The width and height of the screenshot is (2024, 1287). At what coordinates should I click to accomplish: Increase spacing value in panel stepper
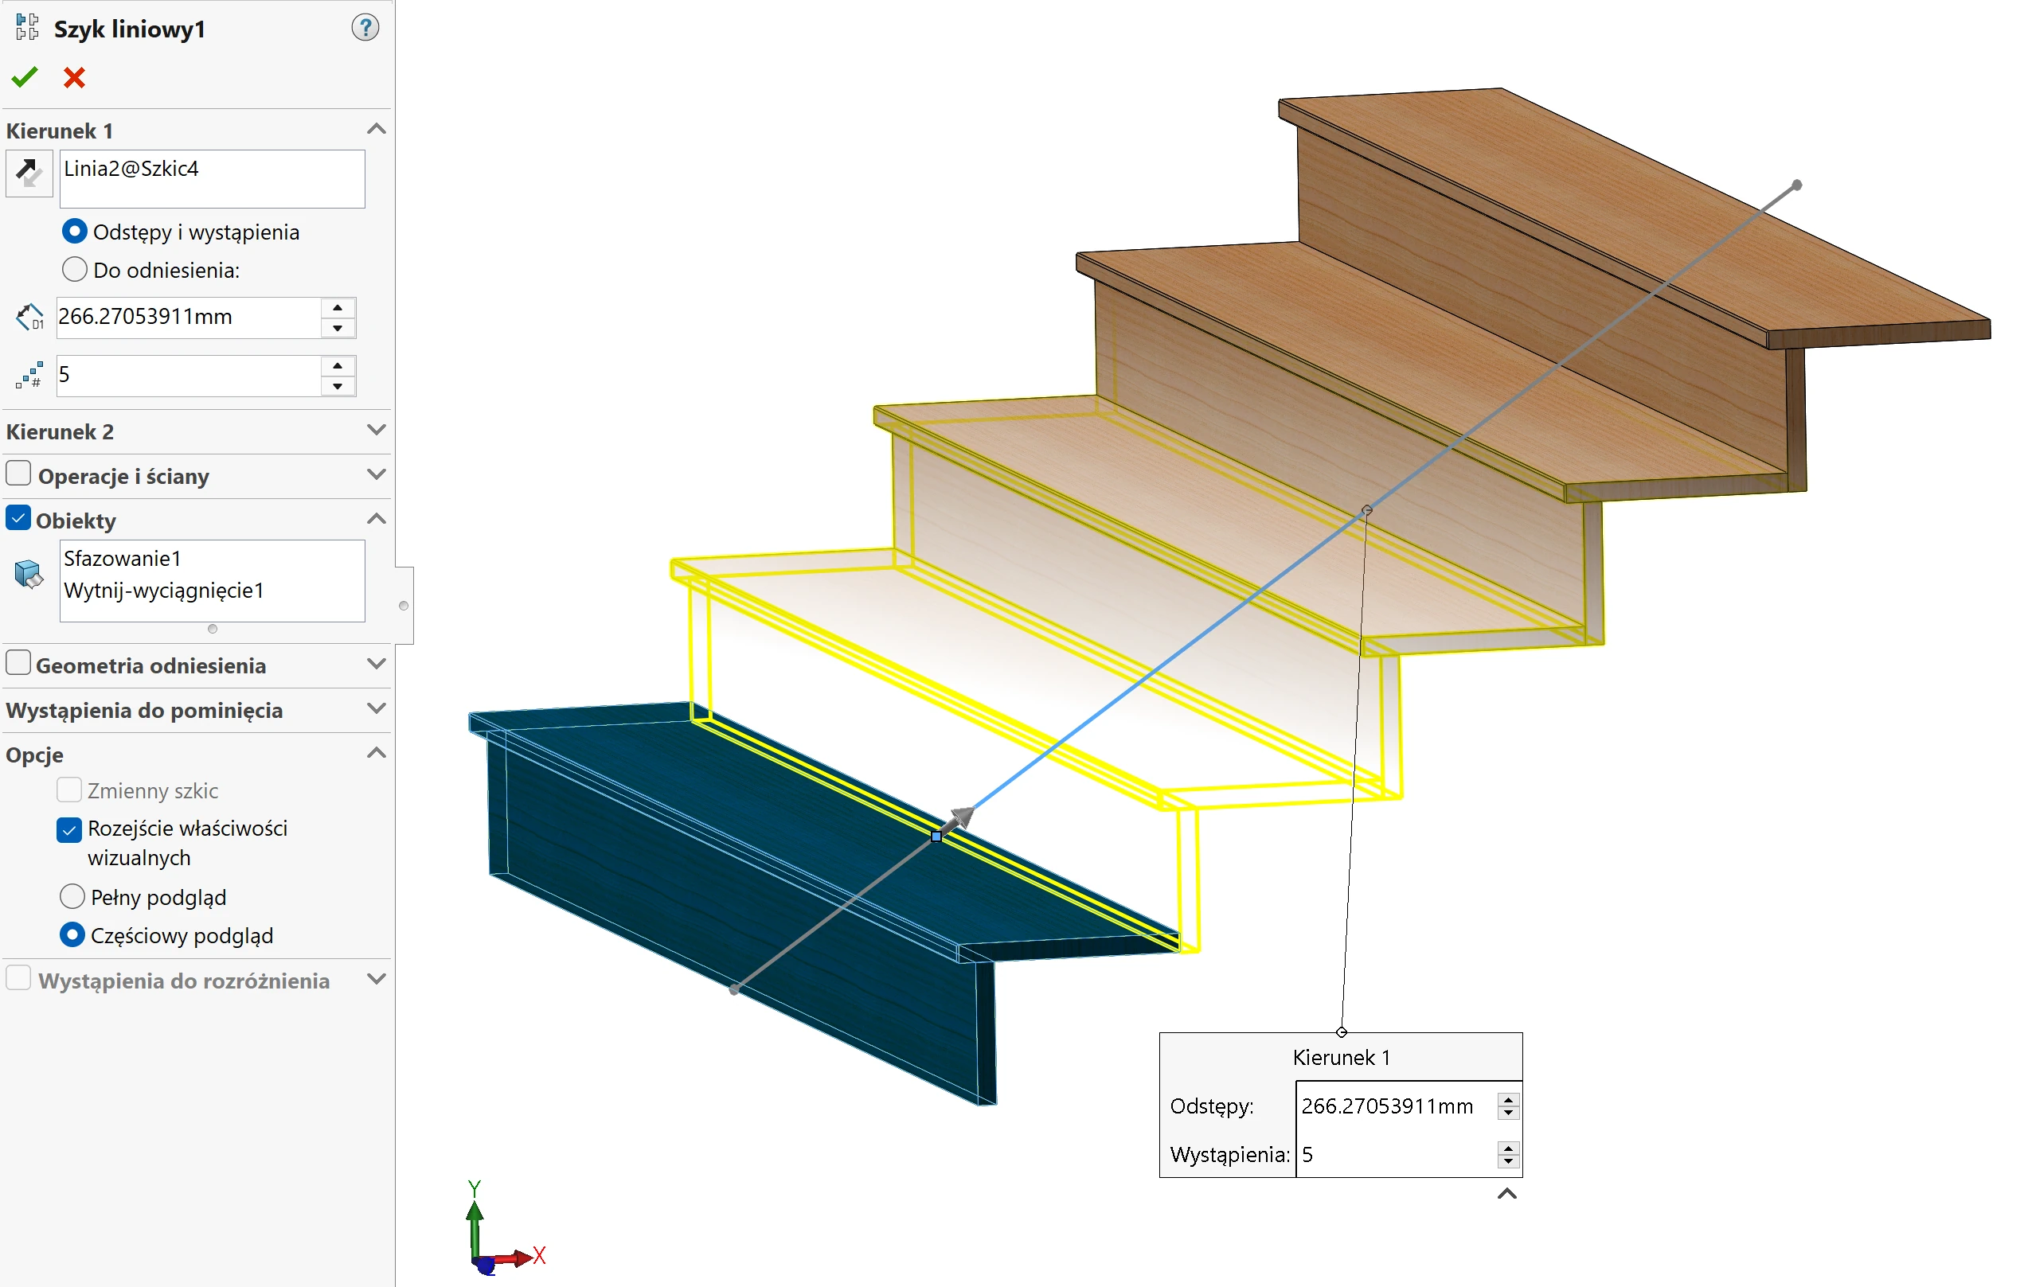[x=338, y=307]
